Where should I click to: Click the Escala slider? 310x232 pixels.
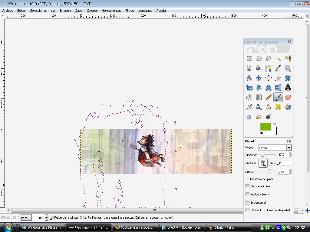[268, 172]
